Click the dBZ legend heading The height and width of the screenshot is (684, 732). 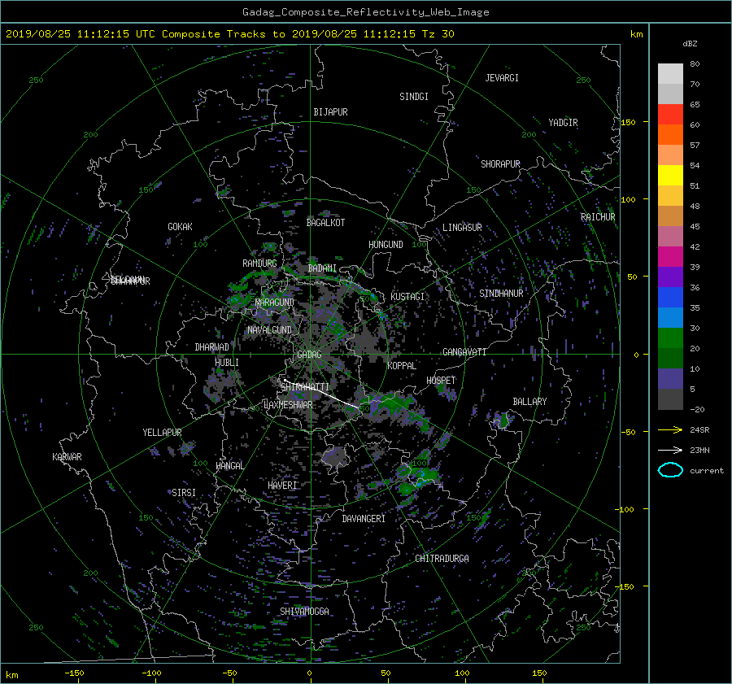690,44
